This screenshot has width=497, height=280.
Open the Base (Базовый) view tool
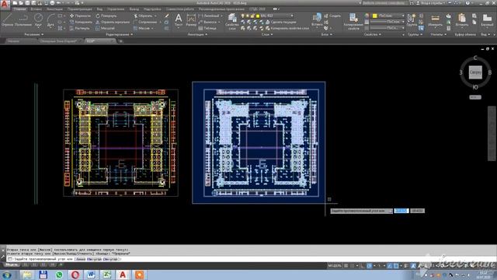[487, 20]
